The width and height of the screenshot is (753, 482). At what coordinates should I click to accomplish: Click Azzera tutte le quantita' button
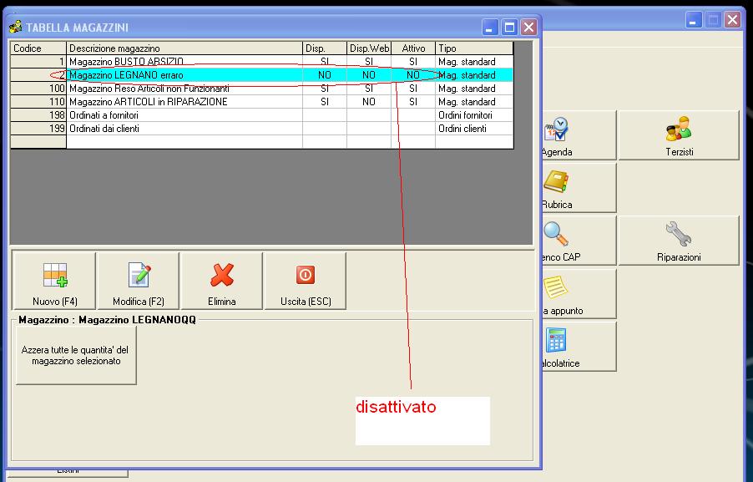(76, 356)
